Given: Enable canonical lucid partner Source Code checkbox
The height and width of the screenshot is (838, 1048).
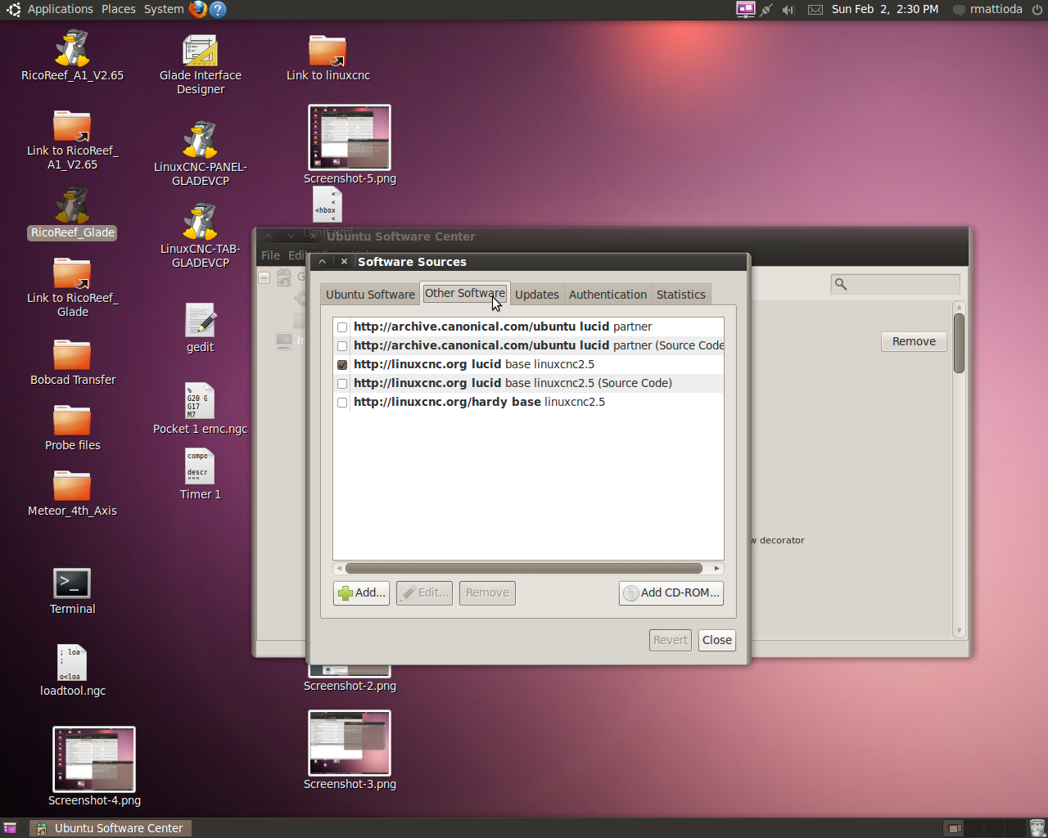Looking at the screenshot, I should (342, 345).
